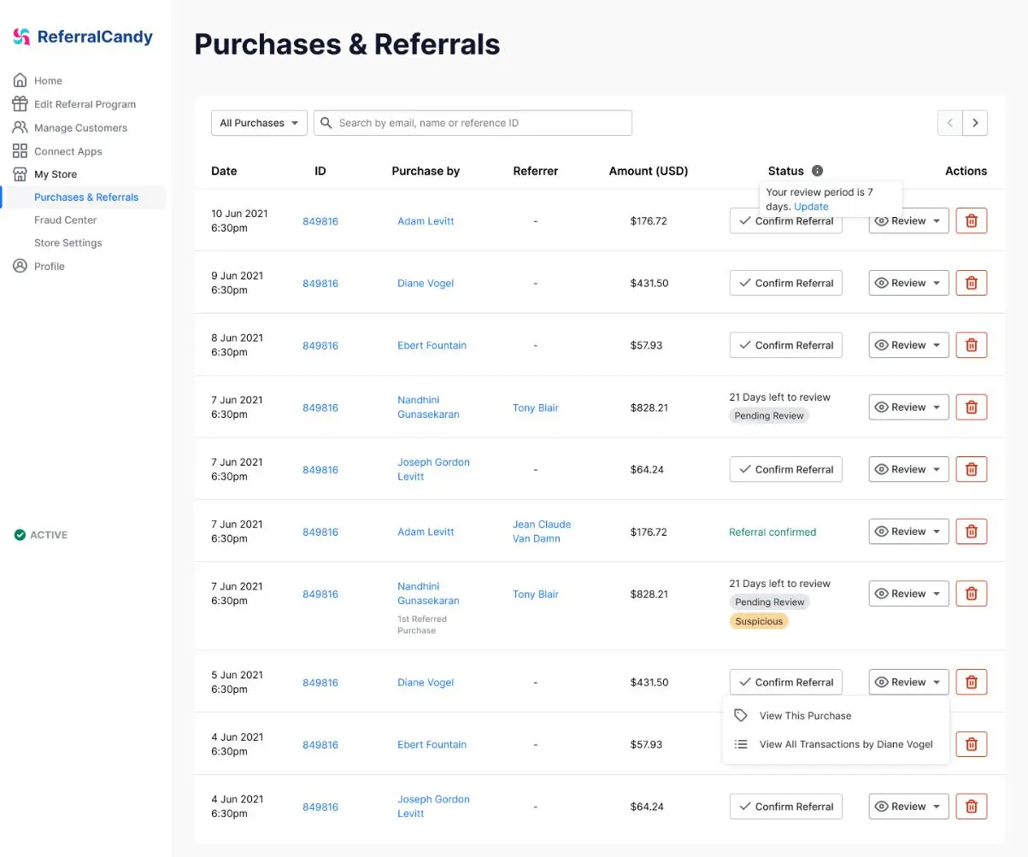Click the 10 Jun 2021 date cell
Viewport: 1028px width, 857px height.
239,221
